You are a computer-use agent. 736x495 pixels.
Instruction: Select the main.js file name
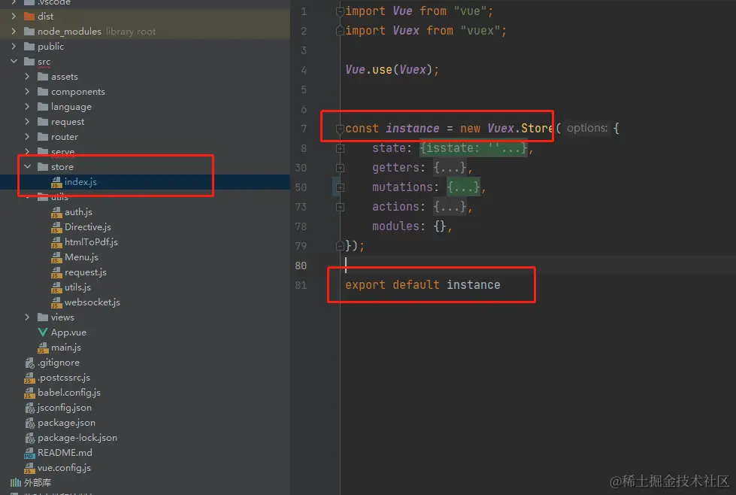(66, 348)
